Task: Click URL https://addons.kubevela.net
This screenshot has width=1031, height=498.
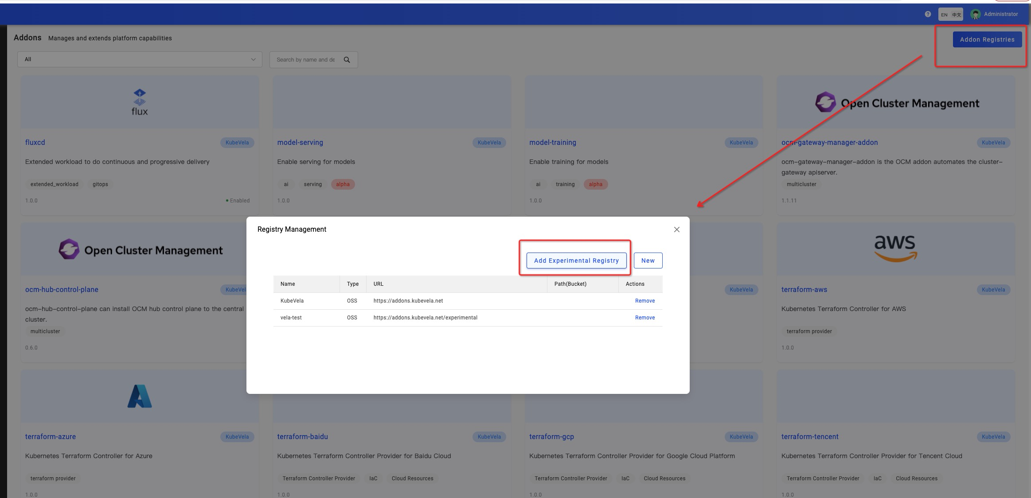Action: coord(408,301)
